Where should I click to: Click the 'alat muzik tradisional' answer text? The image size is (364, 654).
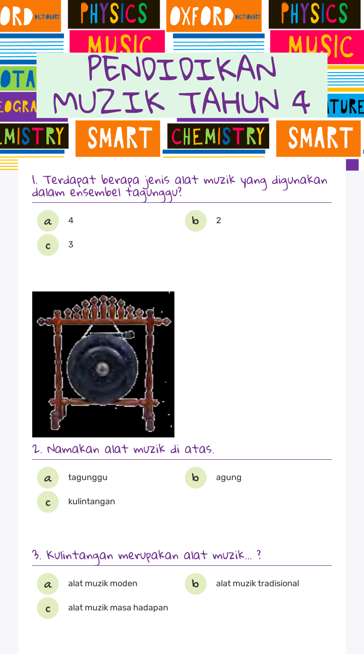[257, 583]
